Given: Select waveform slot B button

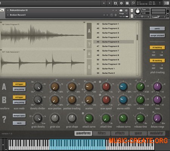Looking at the screenshot, I should coord(89,67).
